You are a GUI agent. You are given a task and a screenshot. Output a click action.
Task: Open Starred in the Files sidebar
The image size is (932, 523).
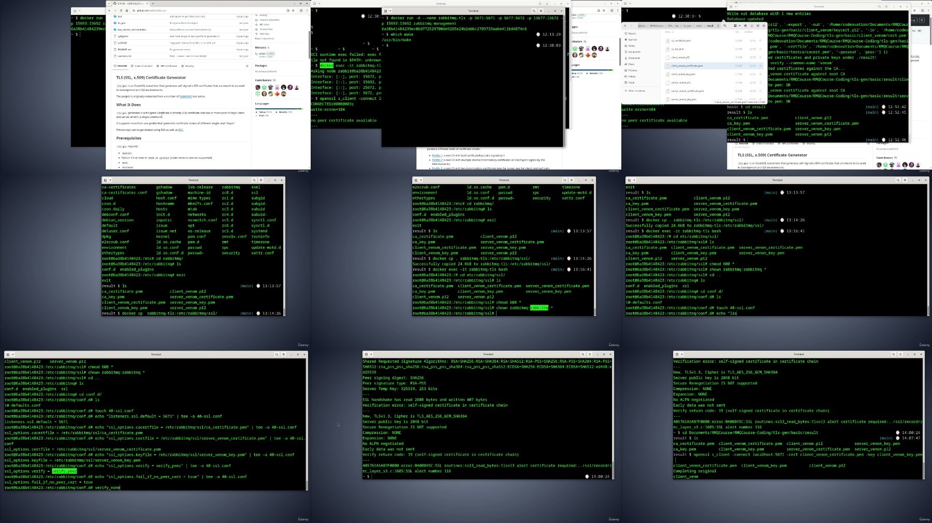[632, 40]
